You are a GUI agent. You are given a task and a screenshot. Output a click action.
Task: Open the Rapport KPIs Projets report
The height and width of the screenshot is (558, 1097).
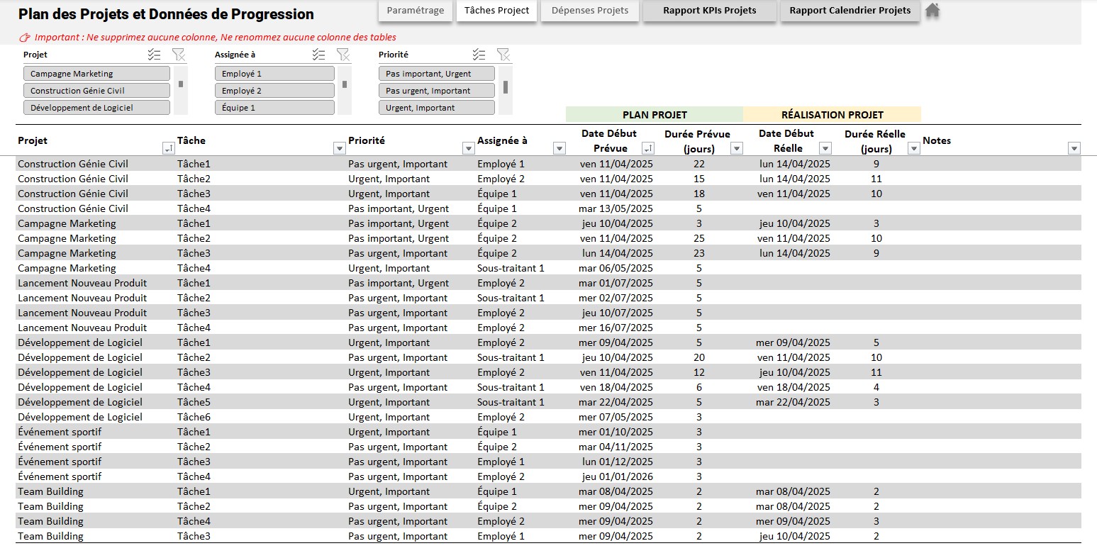[x=709, y=11]
